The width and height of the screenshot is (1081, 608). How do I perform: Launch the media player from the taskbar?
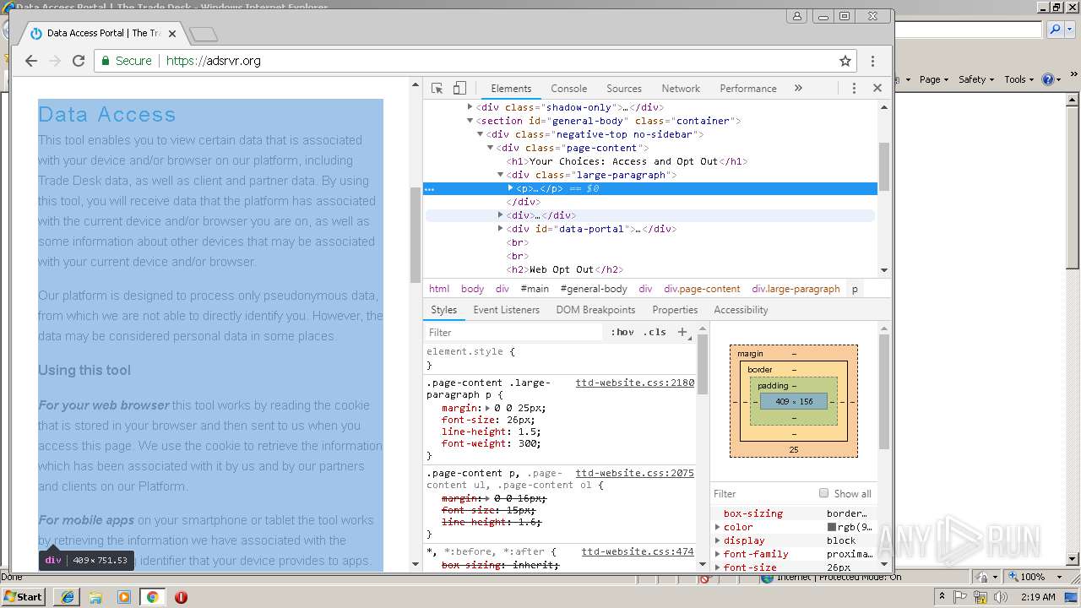(124, 596)
